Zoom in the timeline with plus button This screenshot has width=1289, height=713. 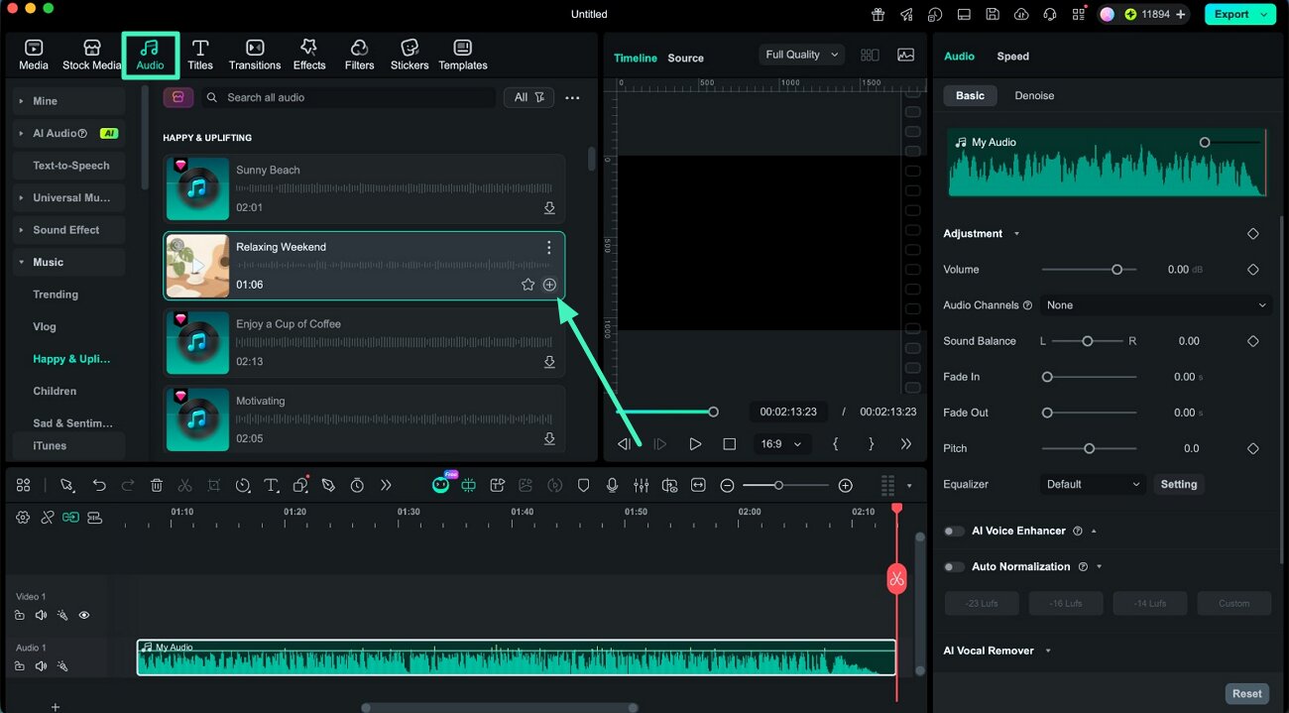pos(845,485)
